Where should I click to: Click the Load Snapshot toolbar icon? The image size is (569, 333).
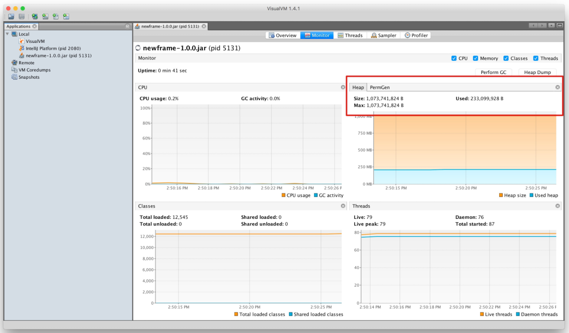11,16
